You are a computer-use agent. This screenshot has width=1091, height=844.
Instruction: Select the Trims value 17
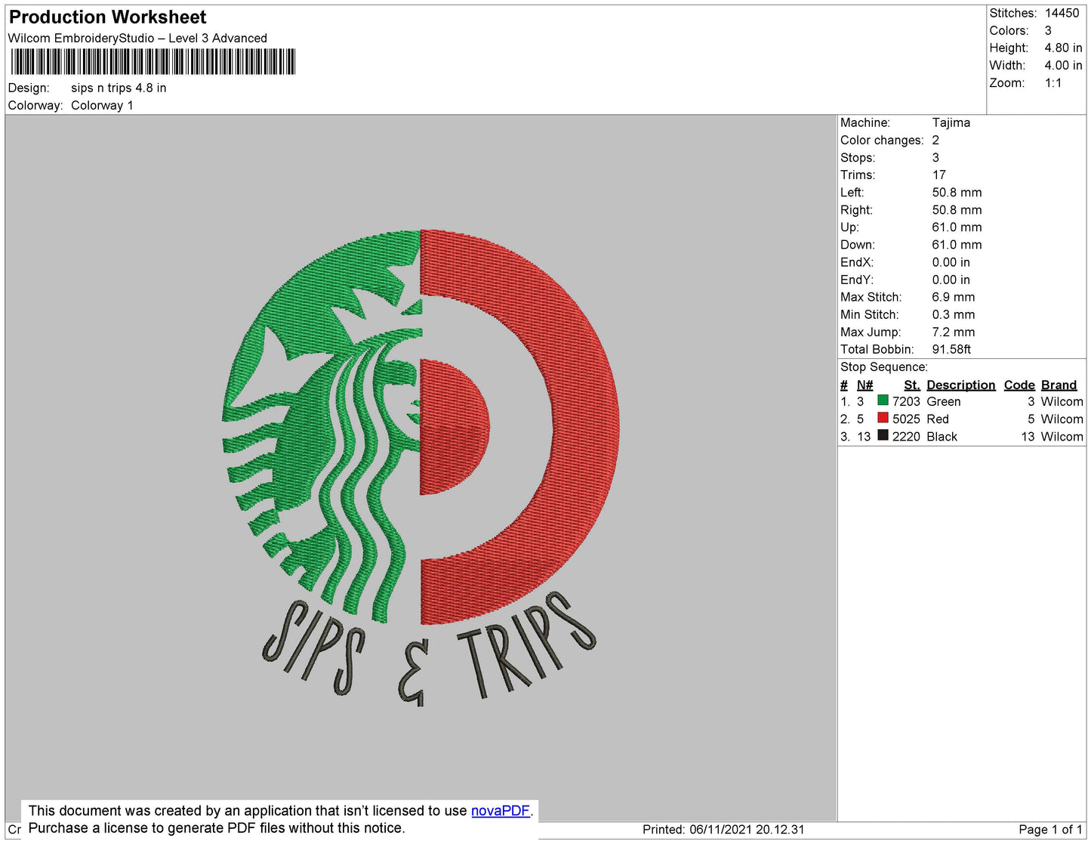(x=938, y=175)
